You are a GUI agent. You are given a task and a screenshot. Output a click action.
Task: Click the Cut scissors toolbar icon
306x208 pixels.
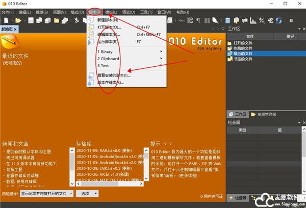tap(76, 20)
